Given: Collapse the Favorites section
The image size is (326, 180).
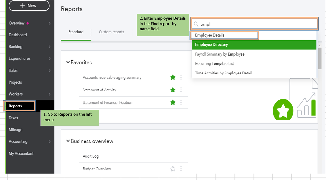Looking at the screenshot, I should click(x=68, y=62).
